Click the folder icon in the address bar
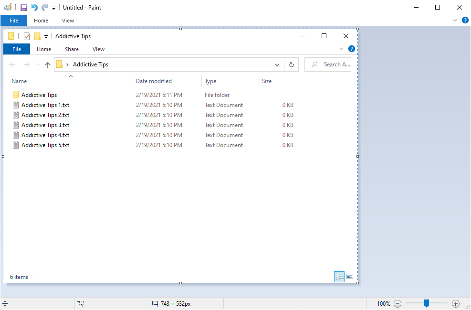Screen dimensions: 471x310 click(x=60, y=64)
